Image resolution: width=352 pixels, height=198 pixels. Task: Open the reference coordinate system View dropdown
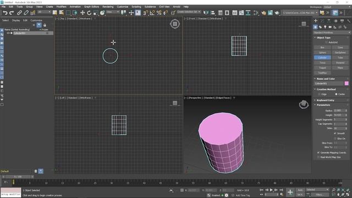coord(113,12)
